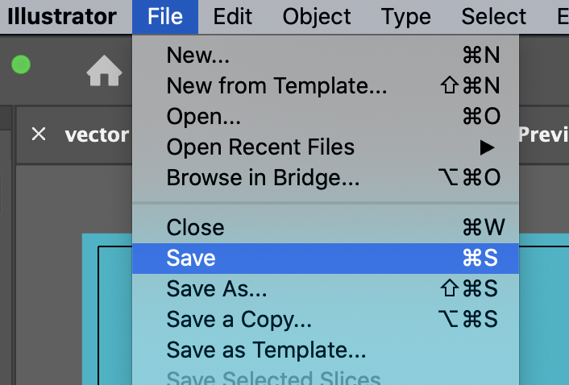This screenshot has width=569, height=385.
Task: Choose Save As... menu entry
Action: tap(326, 289)
